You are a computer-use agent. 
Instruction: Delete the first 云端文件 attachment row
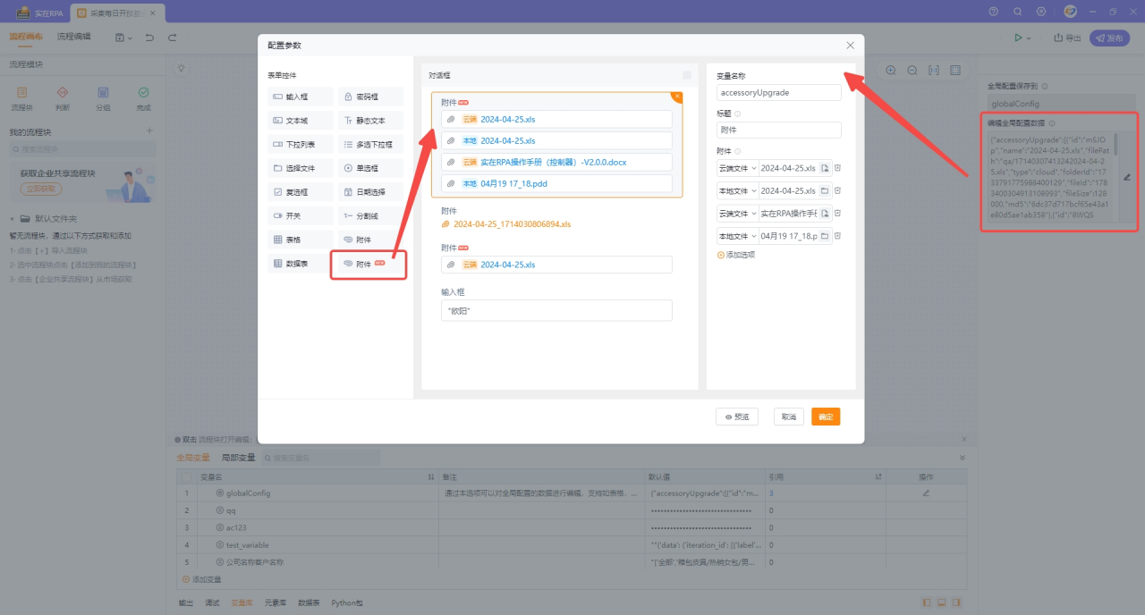(838, 168)
